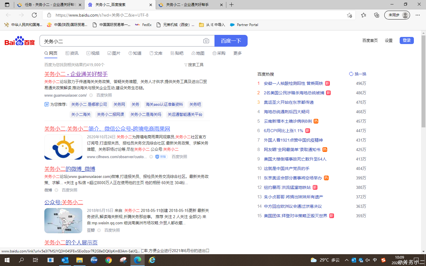The height and width of the screenshot is (266, 426).
Task: Open the Edge settings ellipsis menu
Action: point(418,15)
